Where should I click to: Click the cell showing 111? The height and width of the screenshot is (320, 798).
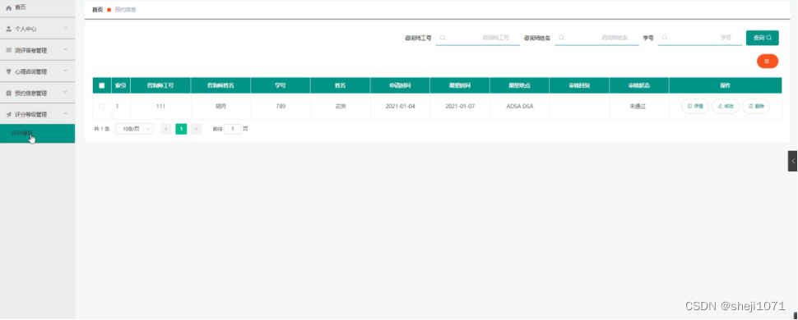[160, 106]
